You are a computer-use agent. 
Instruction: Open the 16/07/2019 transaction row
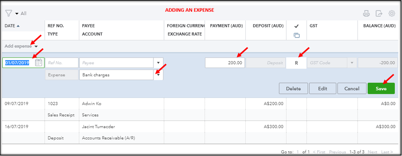(200, 132)
